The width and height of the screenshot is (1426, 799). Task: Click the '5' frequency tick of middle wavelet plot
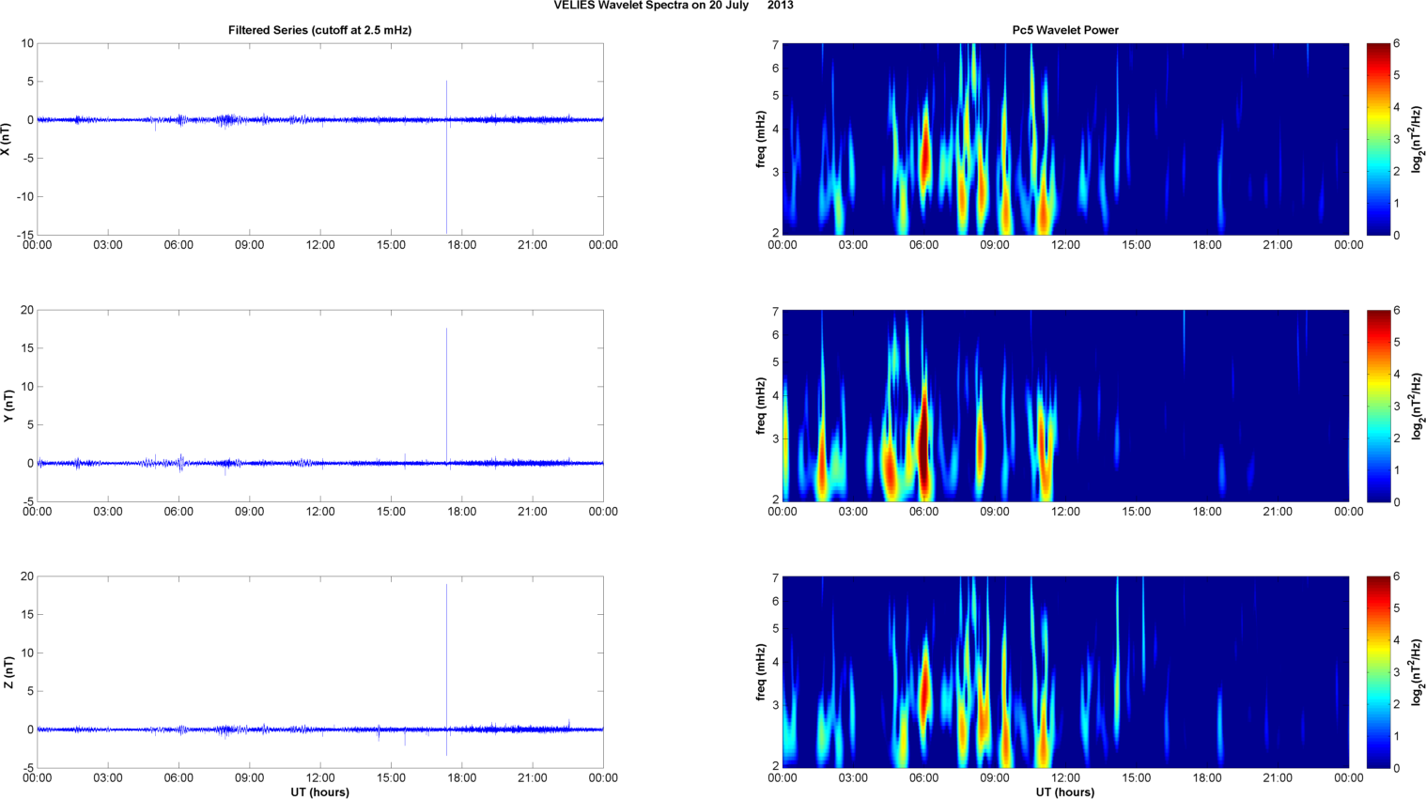[x=776, y=362]
